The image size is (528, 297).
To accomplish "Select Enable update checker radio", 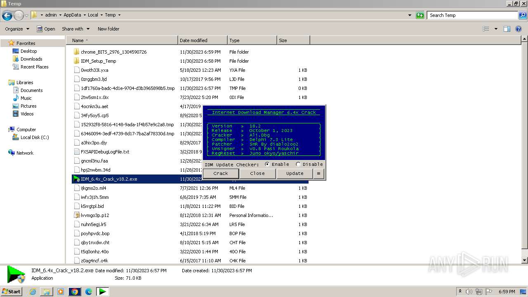I will [267, 164].
